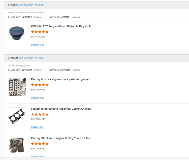Click star rating of timing chain review
Screen dimensions: 189x160
pos(40,144)
